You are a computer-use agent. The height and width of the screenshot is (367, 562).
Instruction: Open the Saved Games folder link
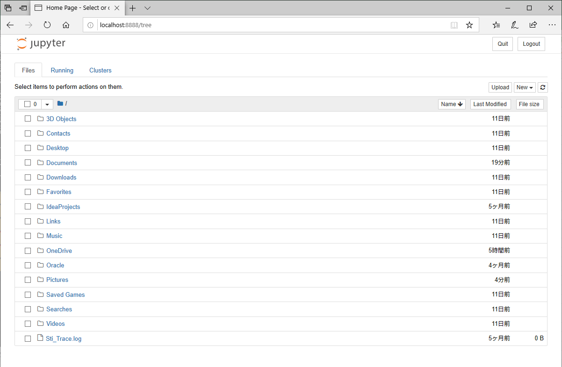[x=65, y=295]
